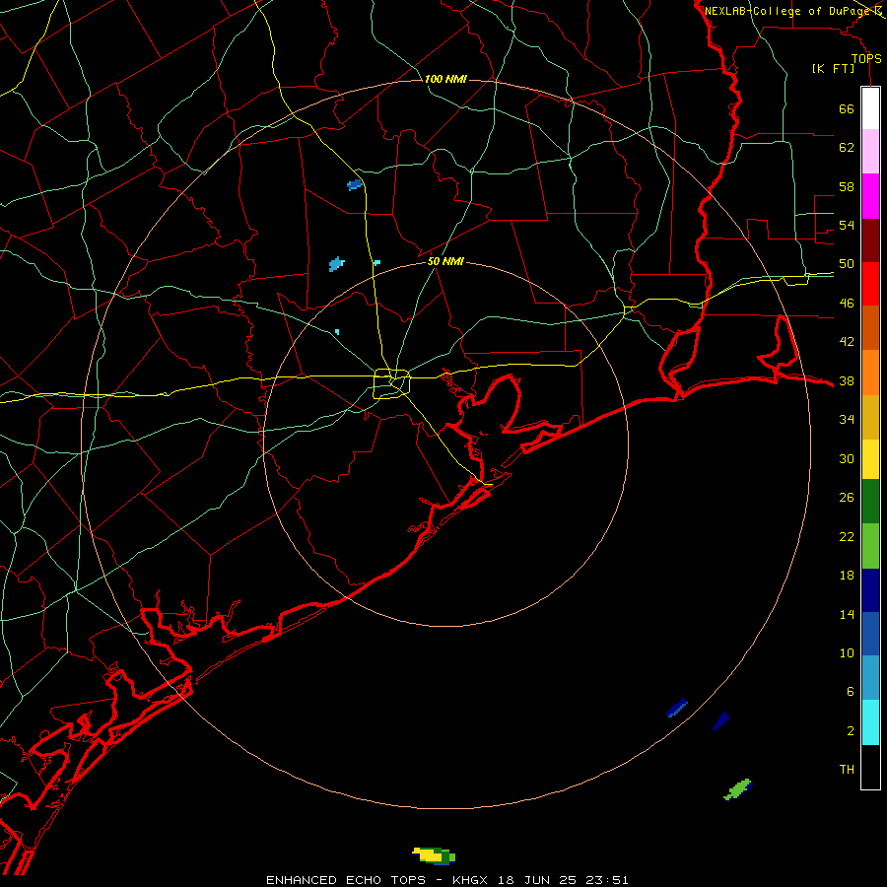Pick the dark orange legend segment

(870, 327)
